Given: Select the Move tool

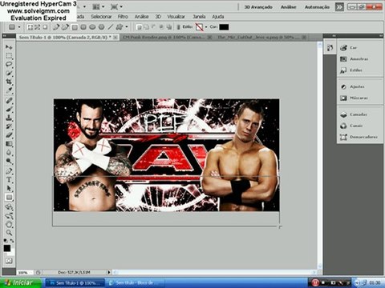Looking at the screenshot, I should 9,47.
